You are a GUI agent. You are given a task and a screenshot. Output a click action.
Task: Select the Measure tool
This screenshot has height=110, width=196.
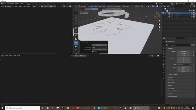coord(76,39)
